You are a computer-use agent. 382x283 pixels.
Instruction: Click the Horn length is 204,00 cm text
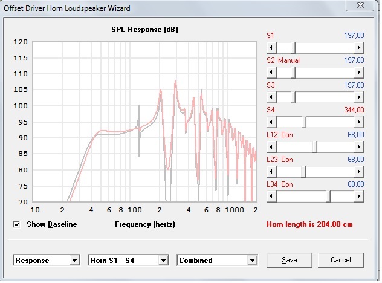[x=309, y=224]
